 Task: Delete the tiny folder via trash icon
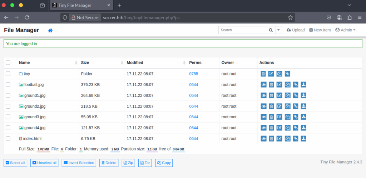click(263, 74)
